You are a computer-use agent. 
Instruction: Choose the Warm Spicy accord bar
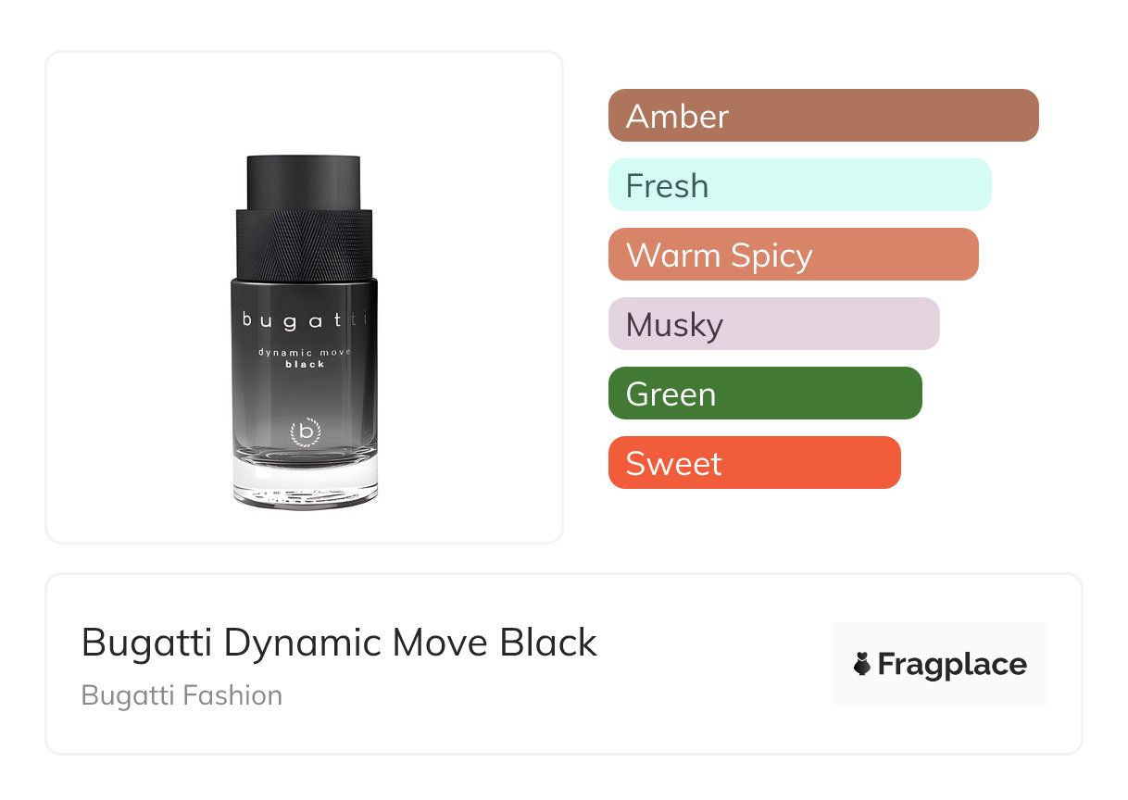pyautogui.click(x=793, y=255)
